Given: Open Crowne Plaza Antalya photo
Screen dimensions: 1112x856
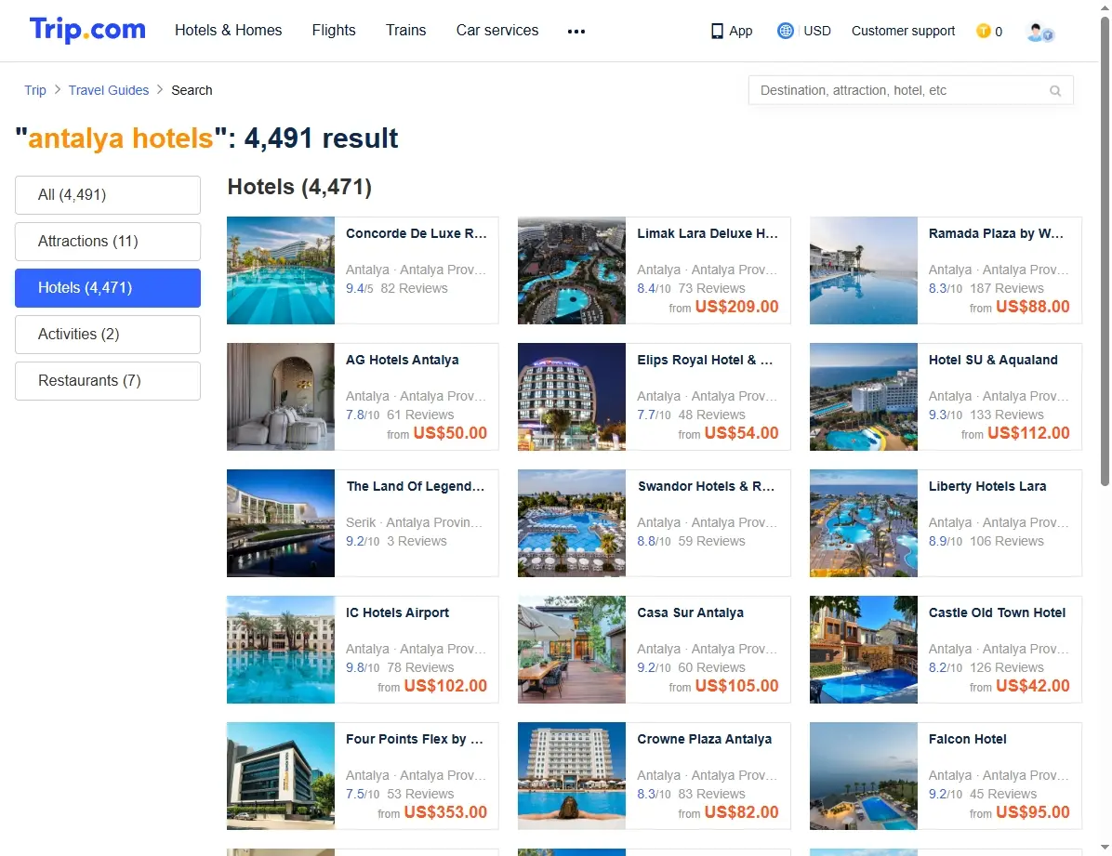Looking at the screenshot, I should point(572,775).
